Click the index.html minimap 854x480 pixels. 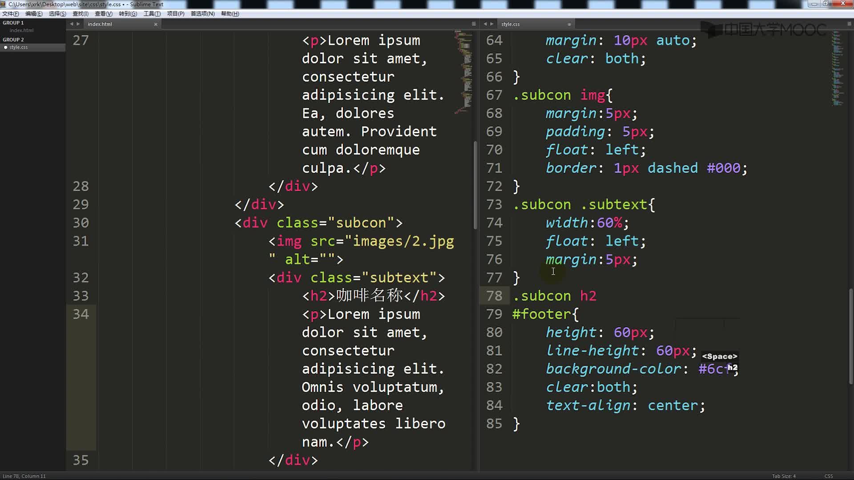tap(463, 72)
